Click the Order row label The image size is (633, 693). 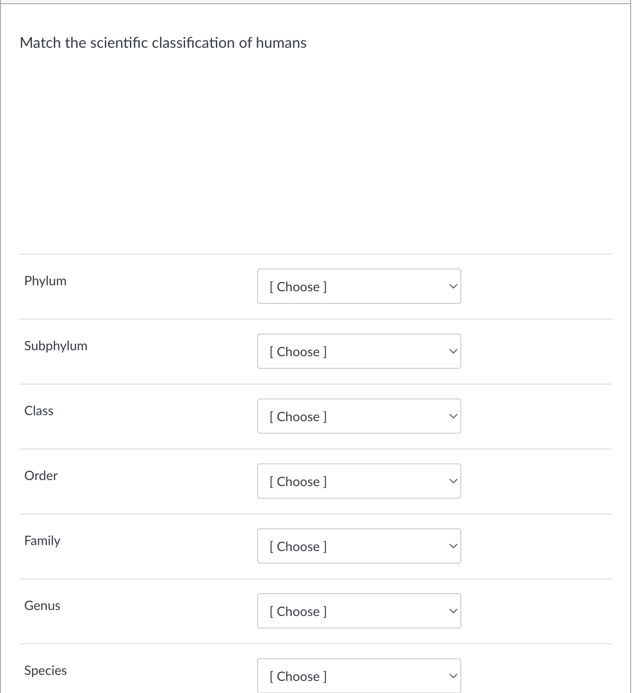(41, 475)
